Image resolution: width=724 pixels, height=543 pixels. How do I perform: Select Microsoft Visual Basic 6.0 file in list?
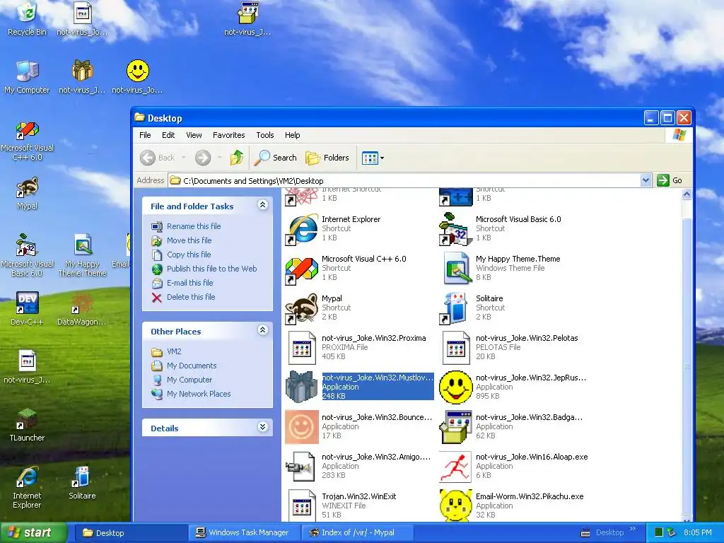[501, 228]
